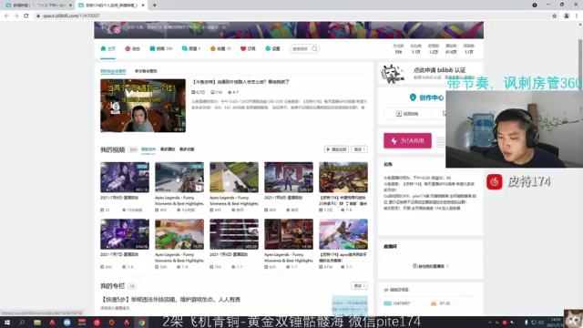
Task: Open the 创作中心 creator center
Action: click(x=426, y=97)
